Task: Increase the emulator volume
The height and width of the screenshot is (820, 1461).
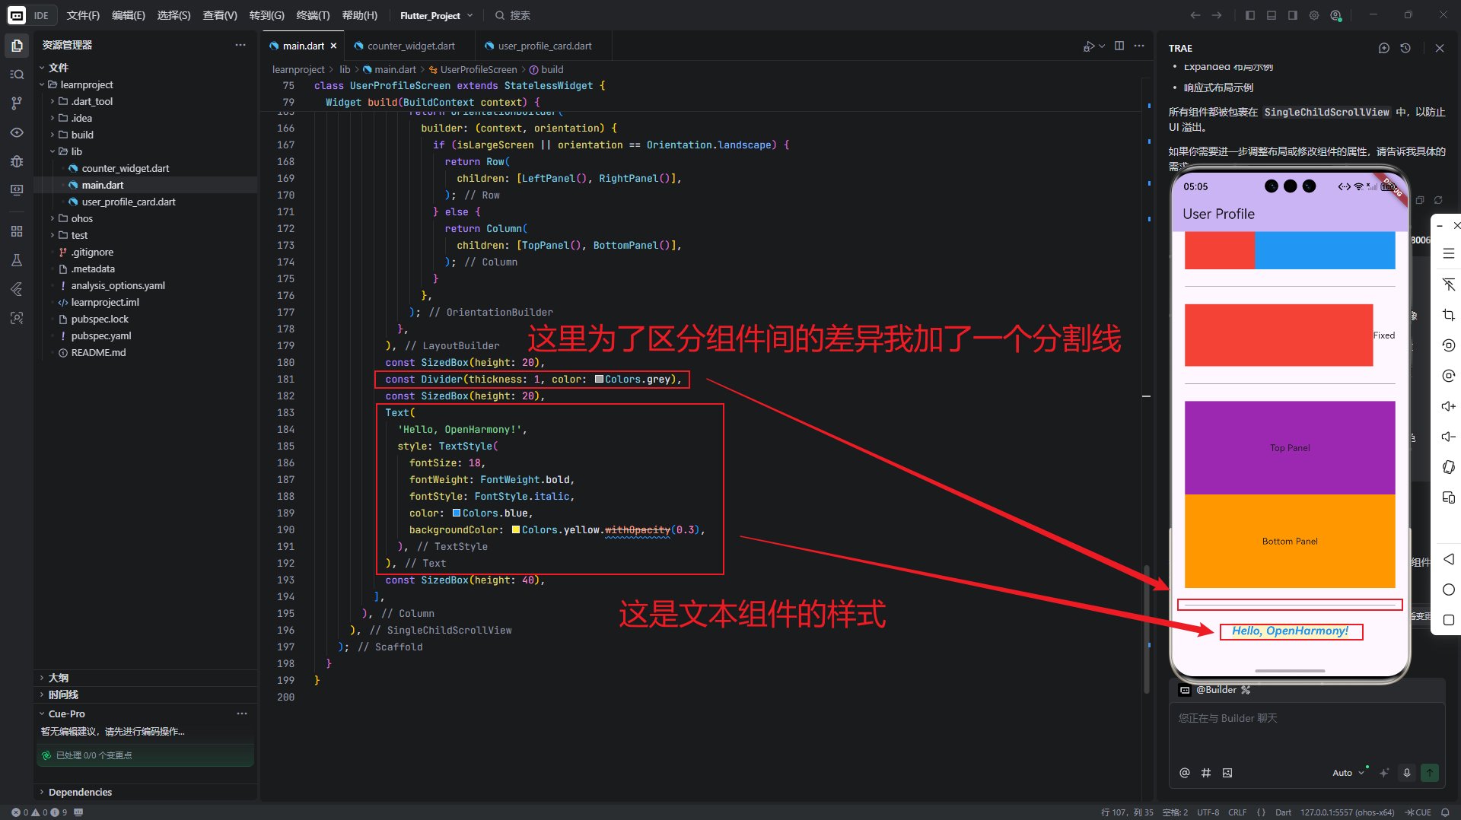Action: pos(1450,405)
